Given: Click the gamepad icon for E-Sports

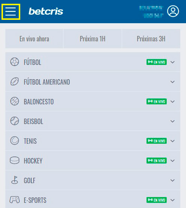Looking at the screenshot, I should 15,200.
